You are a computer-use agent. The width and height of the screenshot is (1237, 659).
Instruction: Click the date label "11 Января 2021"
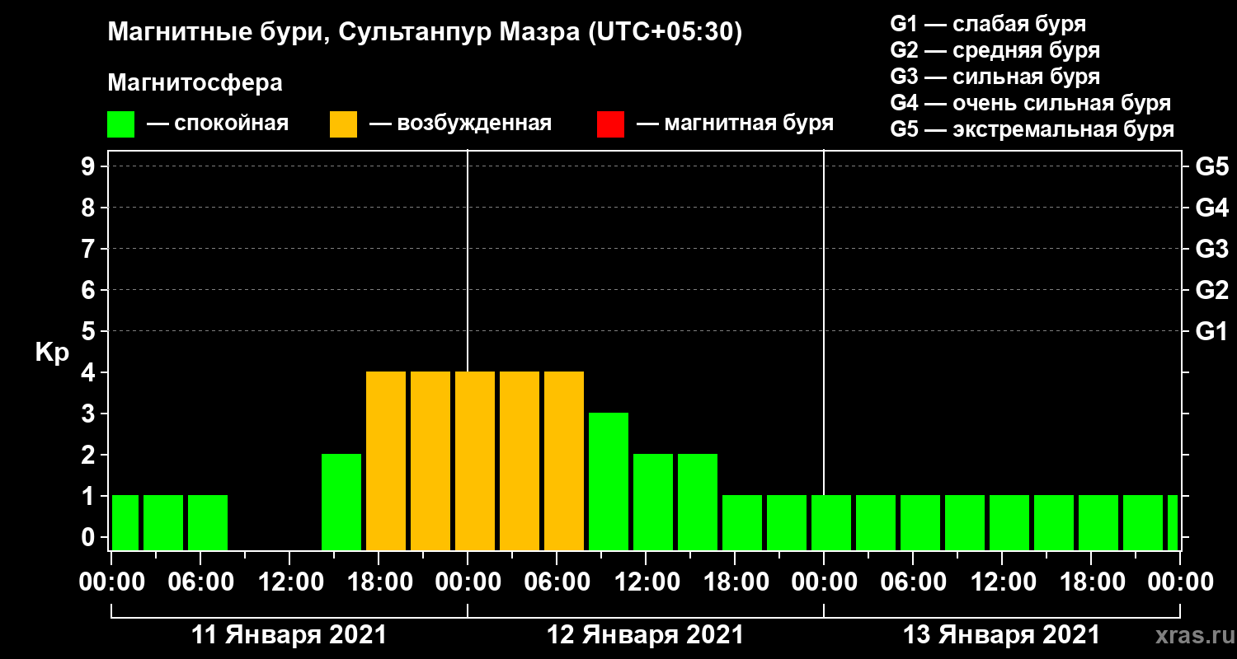(x=289, y=635)
